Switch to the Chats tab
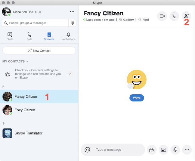 click(10, 36)
